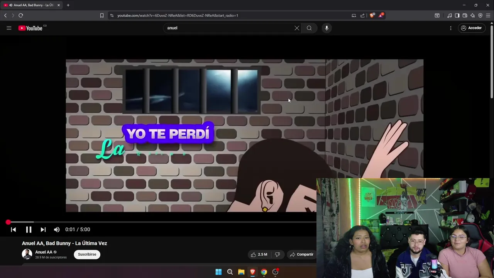
Task: Click the '28.9 M de suscriptores' text
Action: click(x=51, y=257)
